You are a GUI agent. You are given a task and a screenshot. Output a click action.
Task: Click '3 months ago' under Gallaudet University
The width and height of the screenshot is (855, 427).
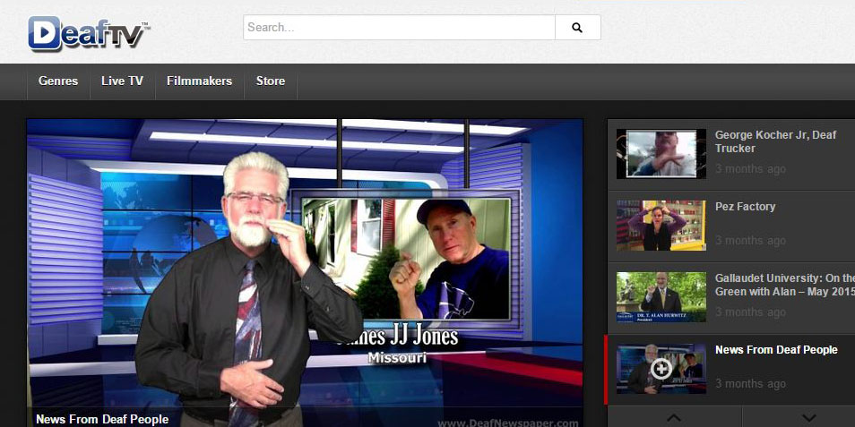[750, 312]
